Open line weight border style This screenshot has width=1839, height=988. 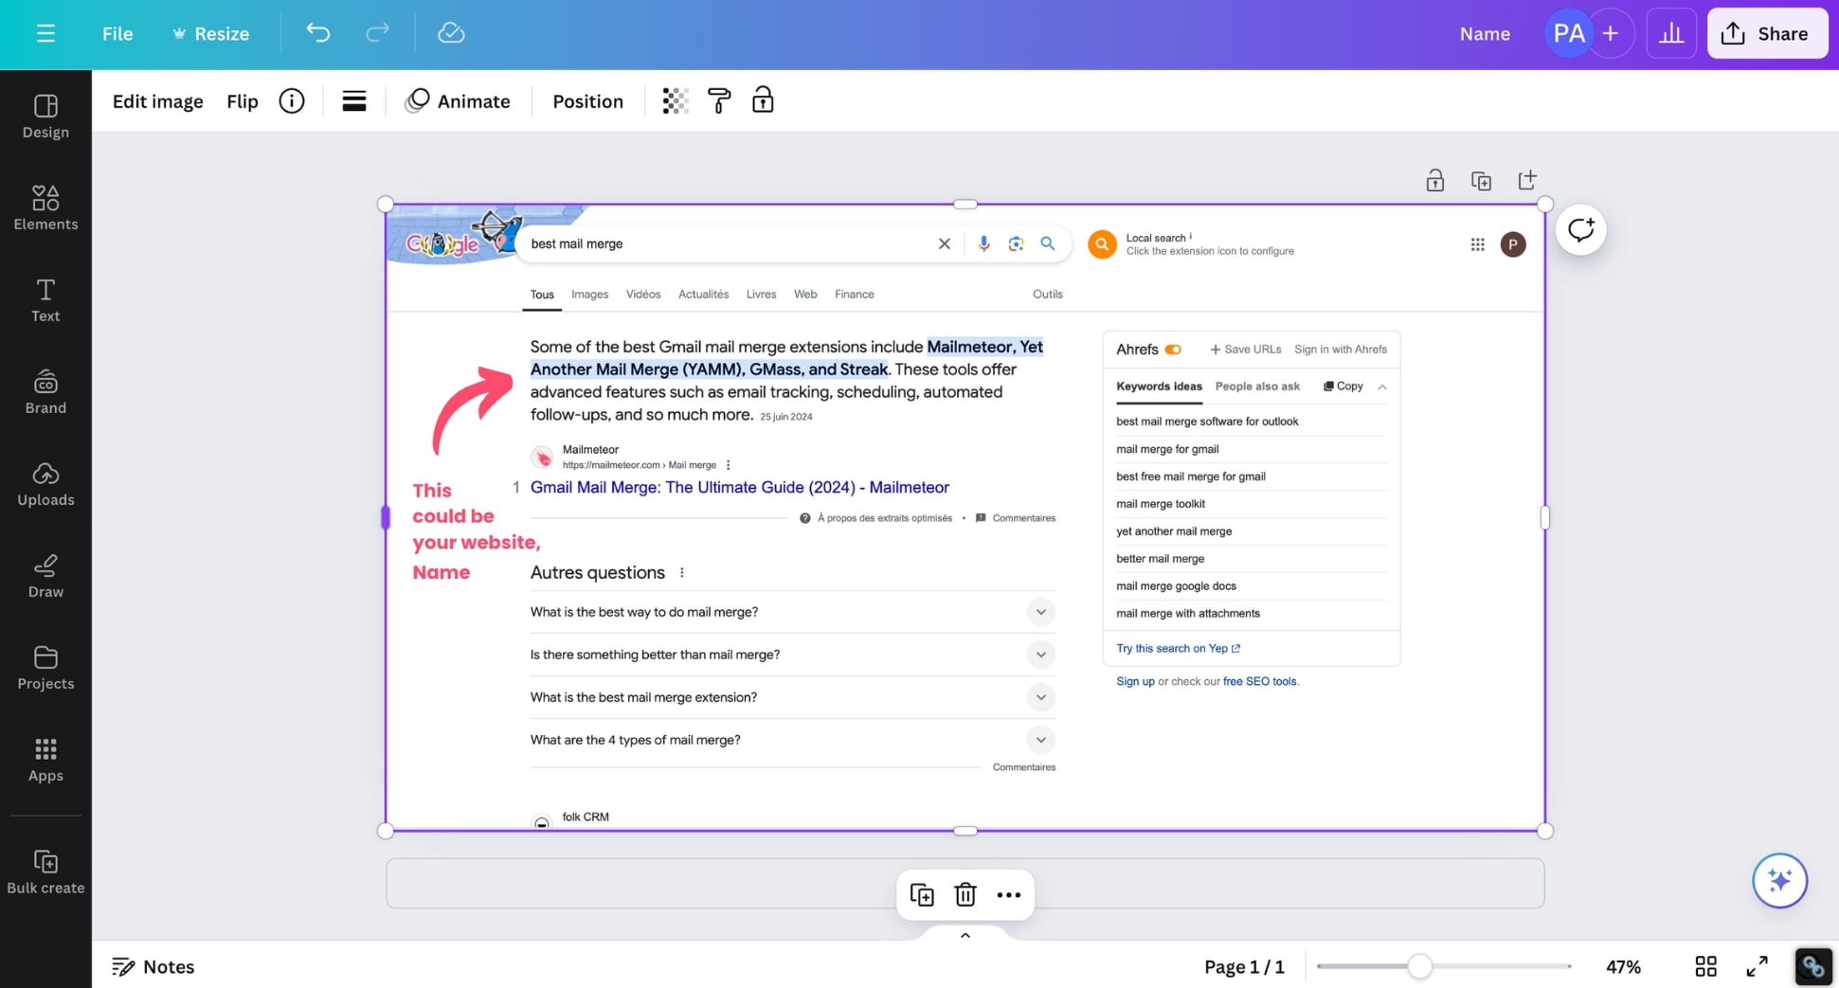pos(354,101)
